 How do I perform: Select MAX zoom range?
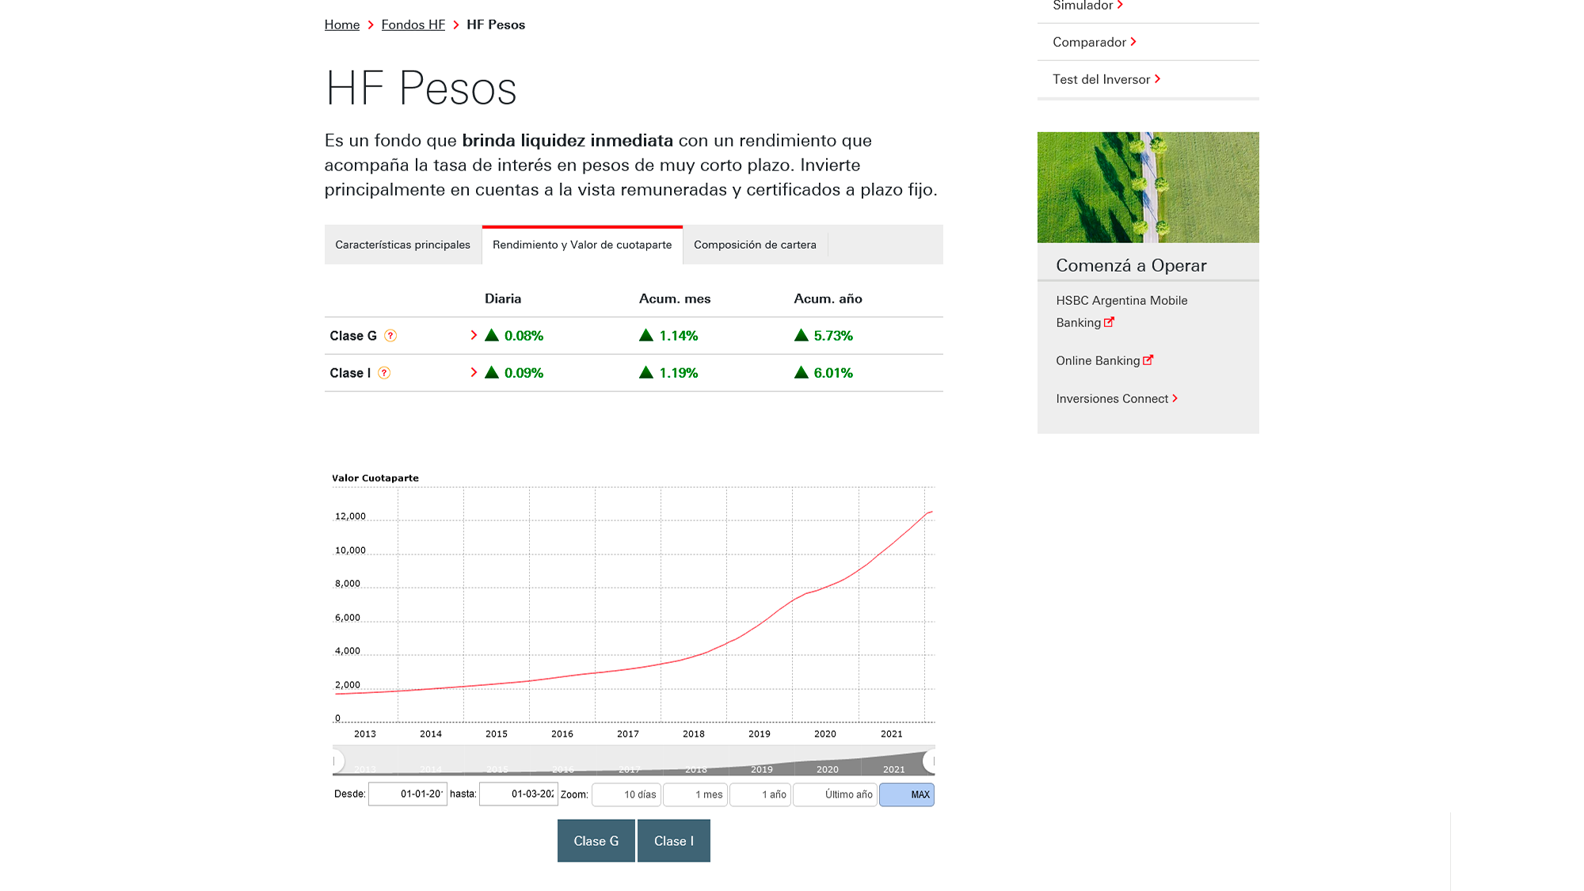pyautogui.click(x=907, y=794)
